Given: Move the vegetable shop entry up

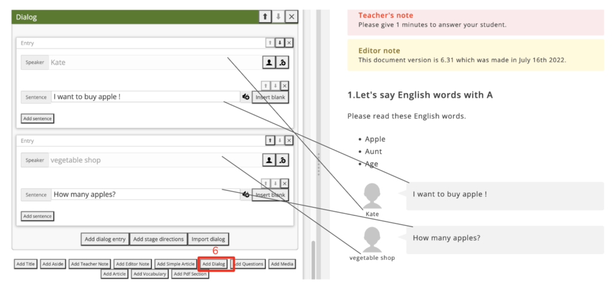Looking at the screenshot, I should (x=270, y=140).
